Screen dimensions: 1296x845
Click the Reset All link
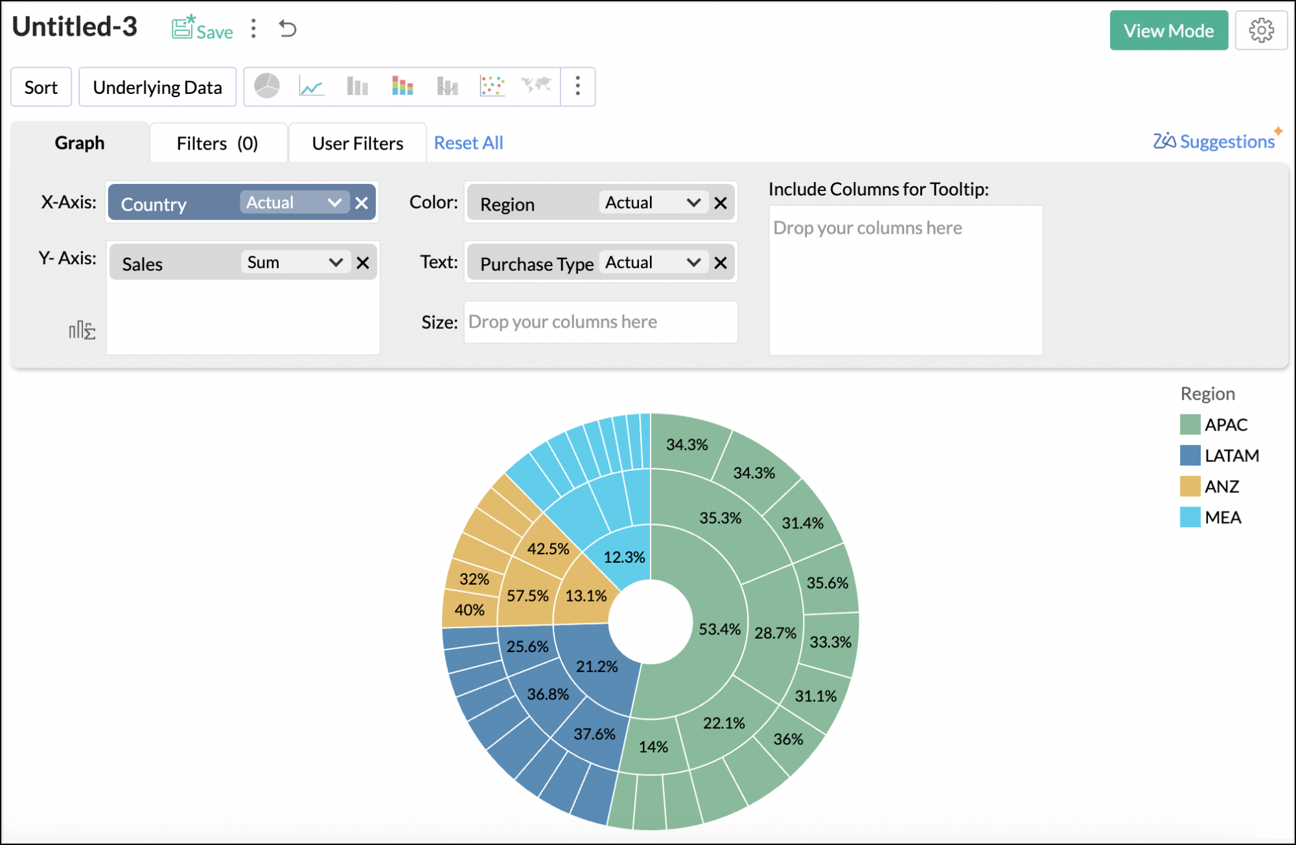click(x=469, y=142)
